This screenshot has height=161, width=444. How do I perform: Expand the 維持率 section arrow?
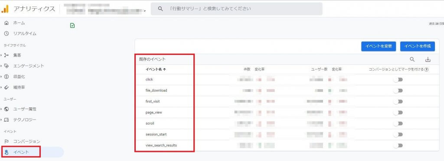(x=1, y=87)
